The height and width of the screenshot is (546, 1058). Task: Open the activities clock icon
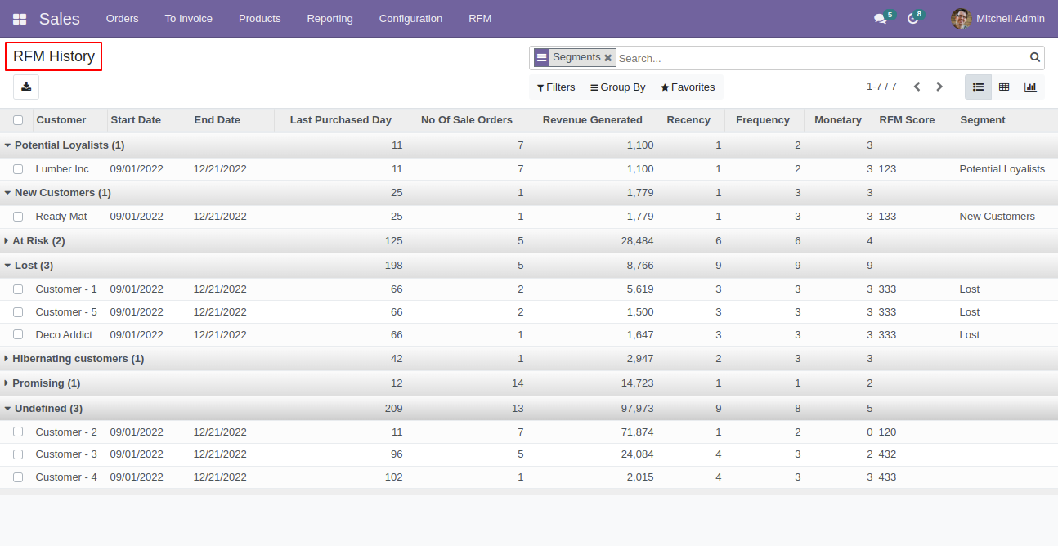(912, 19)
